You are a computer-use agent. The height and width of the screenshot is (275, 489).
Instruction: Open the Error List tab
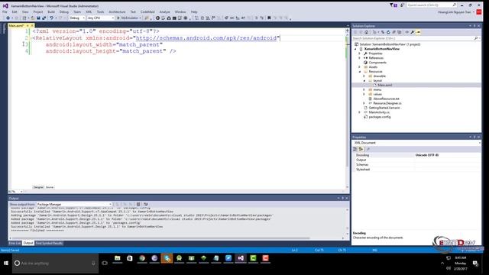pos(15,243)
